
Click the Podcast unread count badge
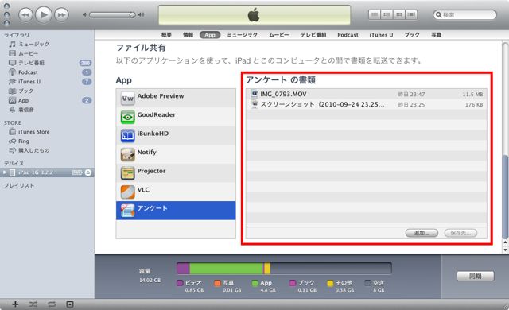87,72
